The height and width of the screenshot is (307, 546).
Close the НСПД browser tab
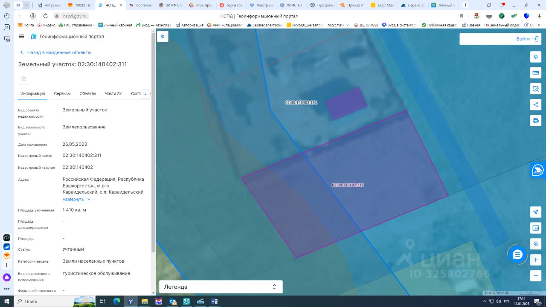(120, 5)
